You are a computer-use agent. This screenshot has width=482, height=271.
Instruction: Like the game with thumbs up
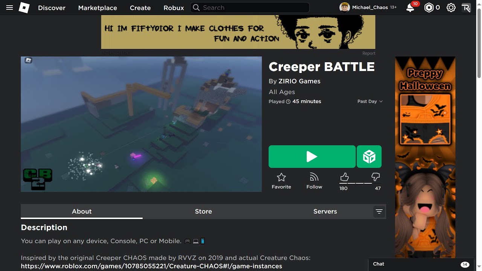click(x=344, y=177)
